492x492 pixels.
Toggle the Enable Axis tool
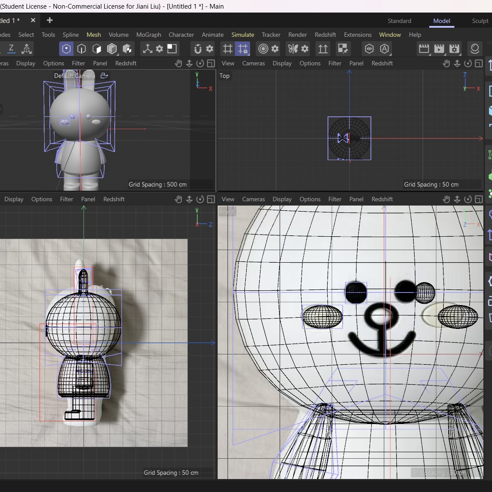pyautogui.click(x=148, y=48)
